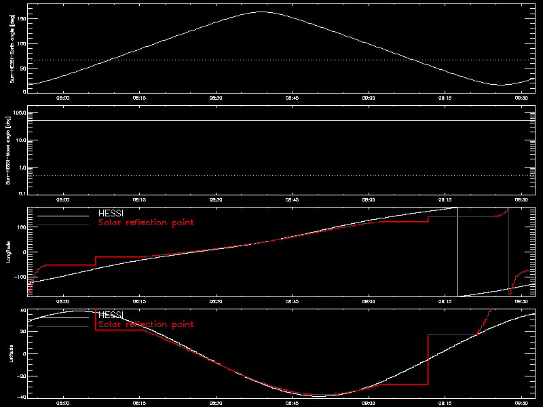Select Solar reflection point legend in Longitude plot

(x=146, y=222)
